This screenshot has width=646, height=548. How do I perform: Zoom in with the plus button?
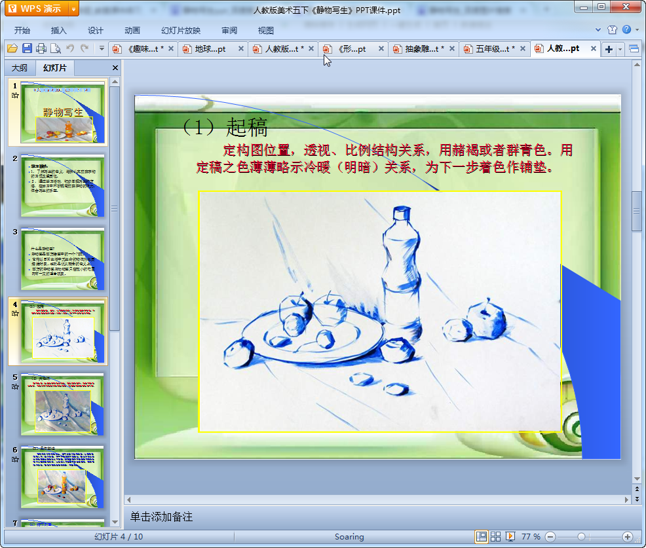click(628, 536)
